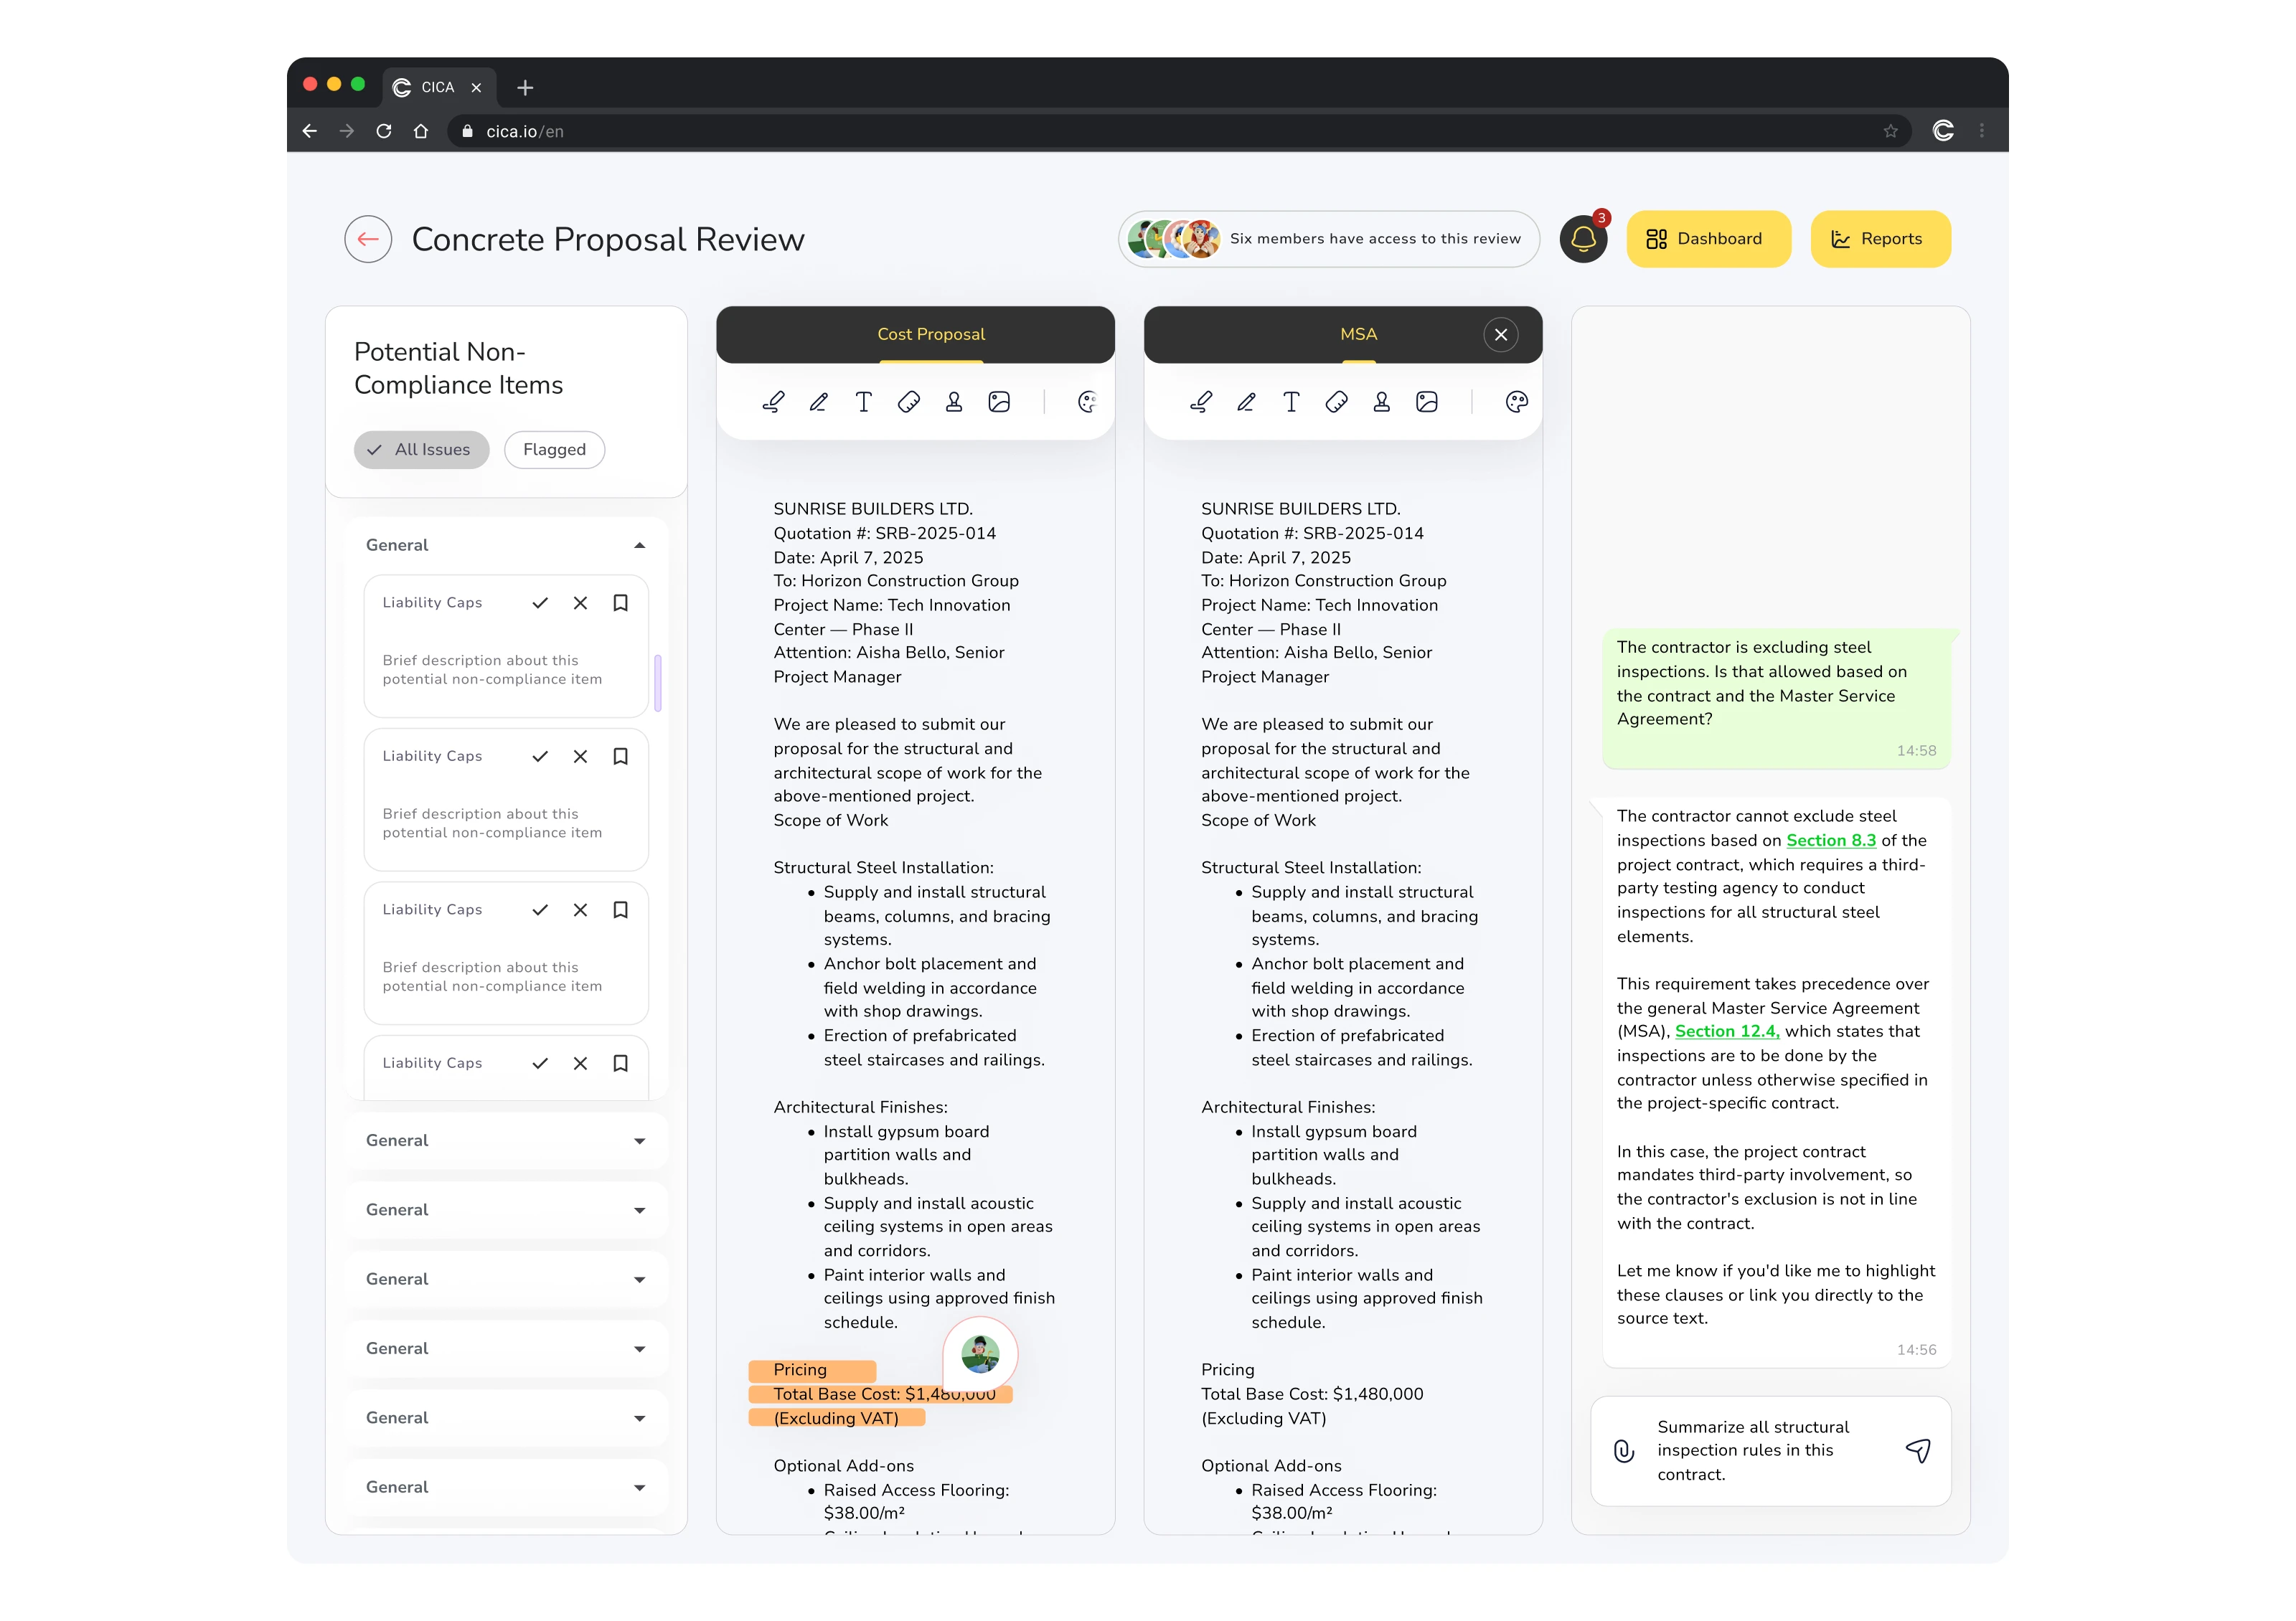
Task: Insert image using Cost Proposal image icon
Action: [x=999, y=402]
